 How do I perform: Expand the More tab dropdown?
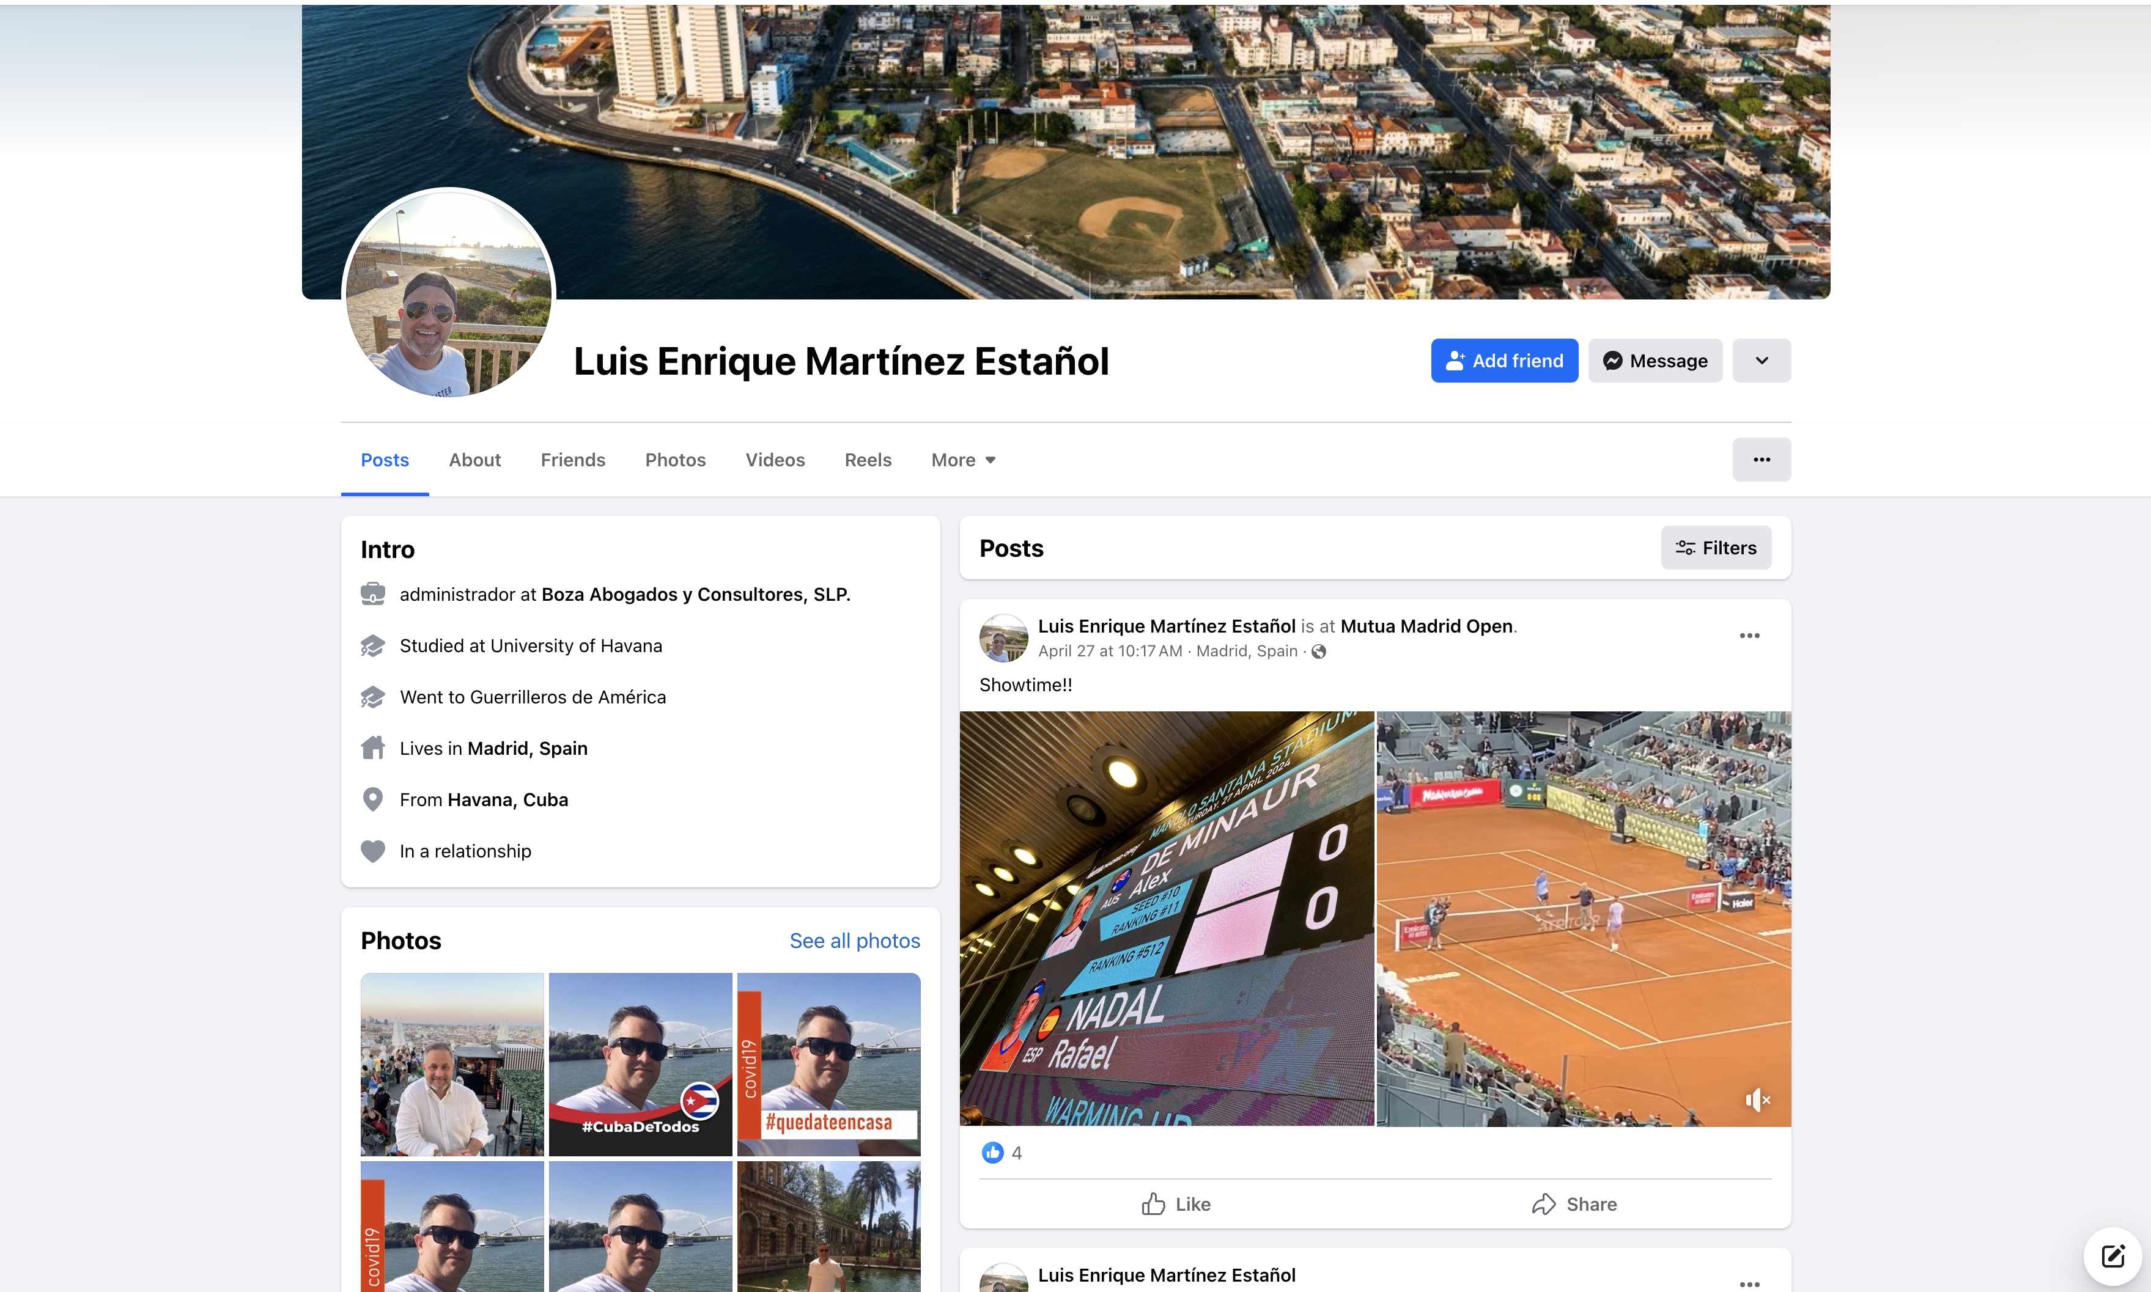963,460
